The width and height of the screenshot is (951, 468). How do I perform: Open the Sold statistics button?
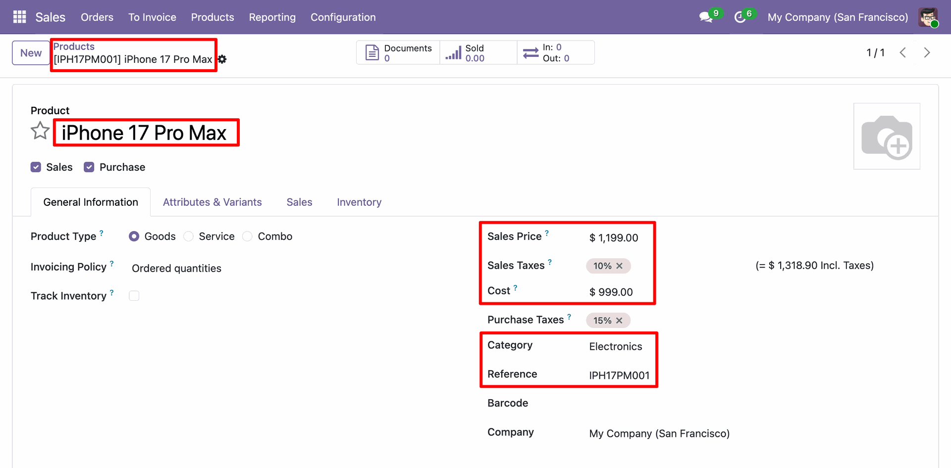478,52
